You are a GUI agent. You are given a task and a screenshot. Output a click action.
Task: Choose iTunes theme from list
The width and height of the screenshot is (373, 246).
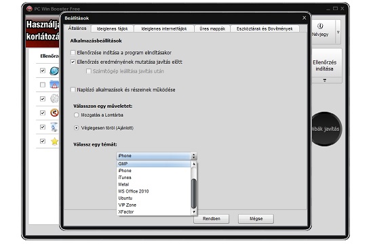click(154, 178)
